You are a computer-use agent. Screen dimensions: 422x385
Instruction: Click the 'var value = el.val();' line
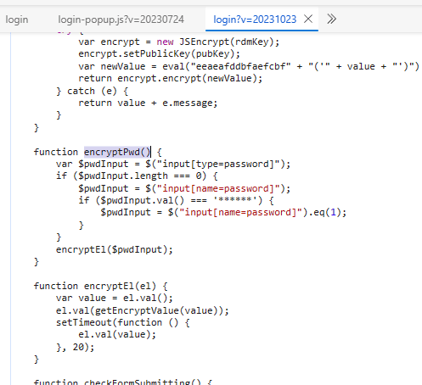pos(115,298)
